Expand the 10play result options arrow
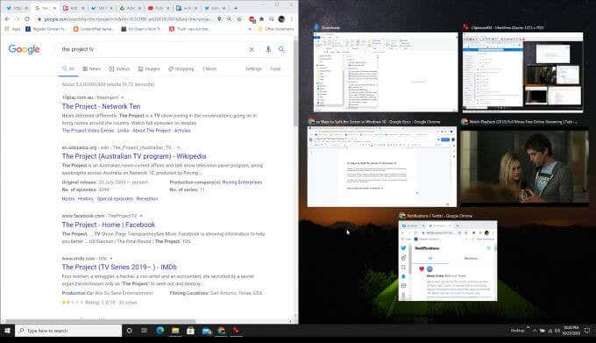Viewport: 596px width, 343px height. 122,97
